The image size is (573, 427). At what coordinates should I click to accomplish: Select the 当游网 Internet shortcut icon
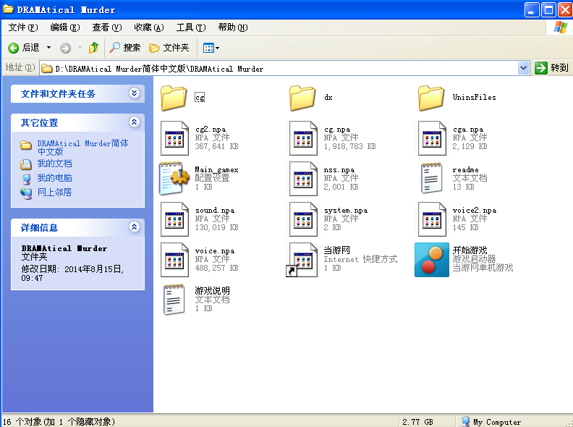pos(302,260)
